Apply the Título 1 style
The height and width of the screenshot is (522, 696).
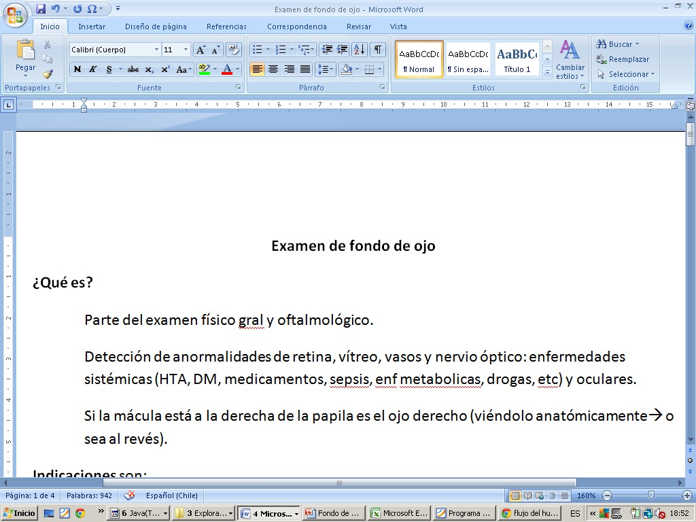tap(517, 60)
